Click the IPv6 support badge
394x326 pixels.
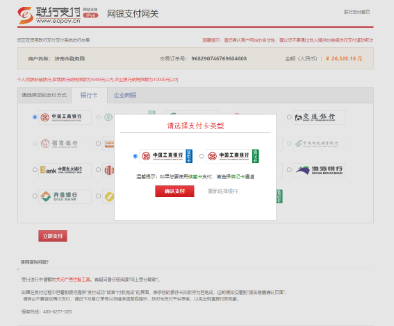(90, 15)
